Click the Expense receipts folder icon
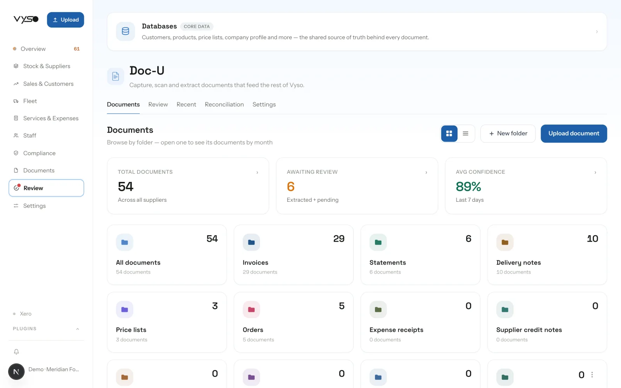The height and width of the screenshot is (388, 621). point(378,310)
